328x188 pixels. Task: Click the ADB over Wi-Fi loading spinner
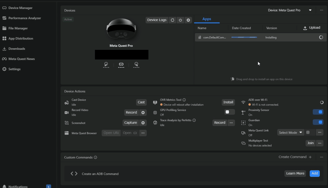(322, 103)
